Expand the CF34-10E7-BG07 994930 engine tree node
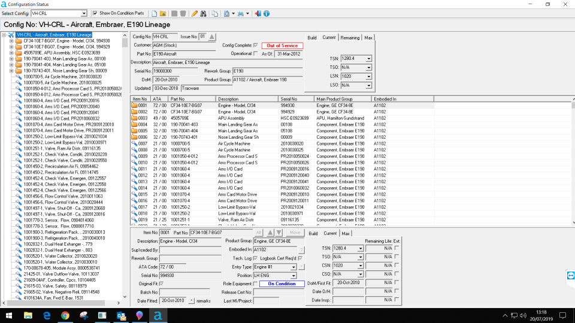Image resolution: width=575 pixels, height=323 pixels. click(x=11, y=41)
